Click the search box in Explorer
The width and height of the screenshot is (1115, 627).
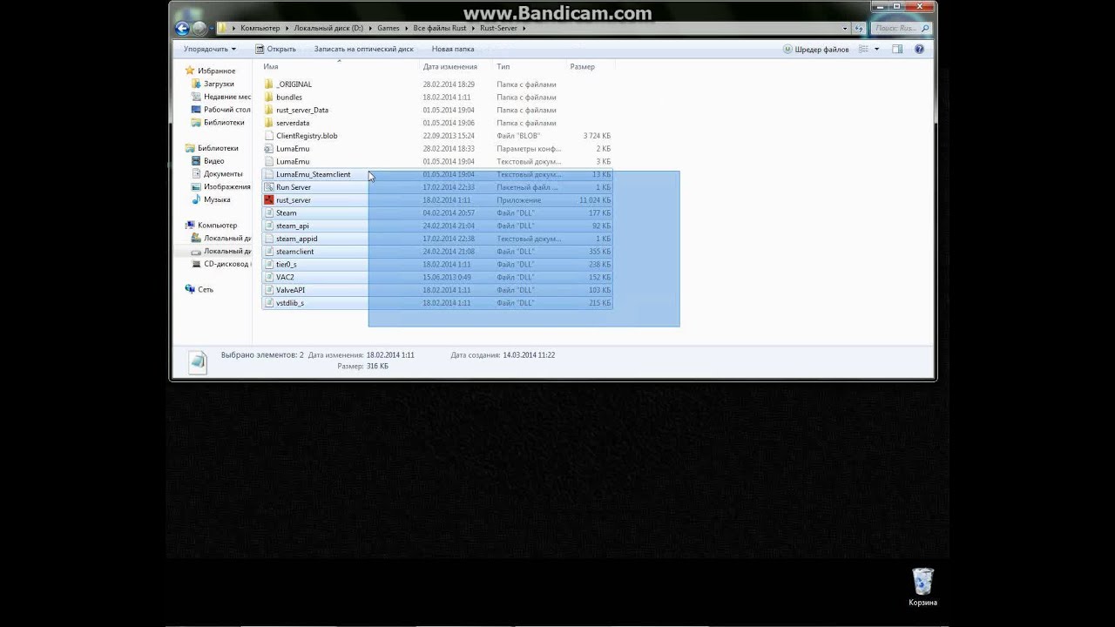pos(901,28)
